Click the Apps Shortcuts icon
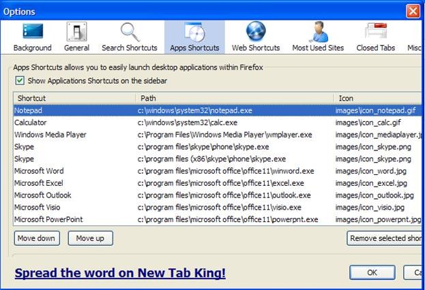The width and height of the screenshot is (425, 290). (194, 32)
